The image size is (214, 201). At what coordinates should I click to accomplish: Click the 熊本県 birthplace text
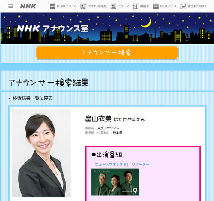click(117, 133)
